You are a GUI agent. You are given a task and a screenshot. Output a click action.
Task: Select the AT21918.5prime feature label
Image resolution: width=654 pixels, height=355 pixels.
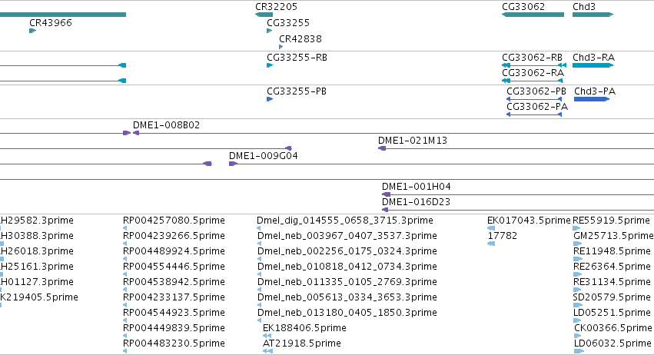(301, 343)
